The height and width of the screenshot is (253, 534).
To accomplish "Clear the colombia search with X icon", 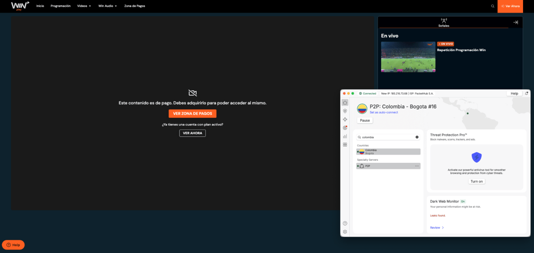I will [x=417, y=137].
